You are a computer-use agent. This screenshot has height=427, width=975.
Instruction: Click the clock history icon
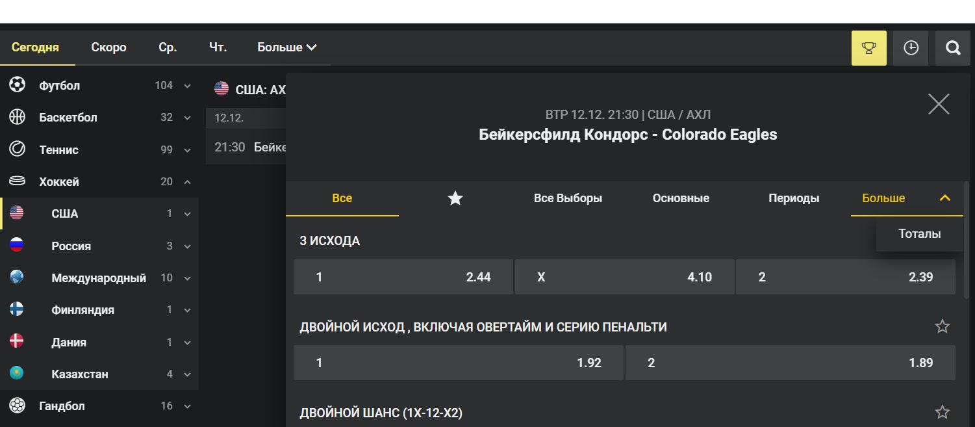click(x=911, y=48)
